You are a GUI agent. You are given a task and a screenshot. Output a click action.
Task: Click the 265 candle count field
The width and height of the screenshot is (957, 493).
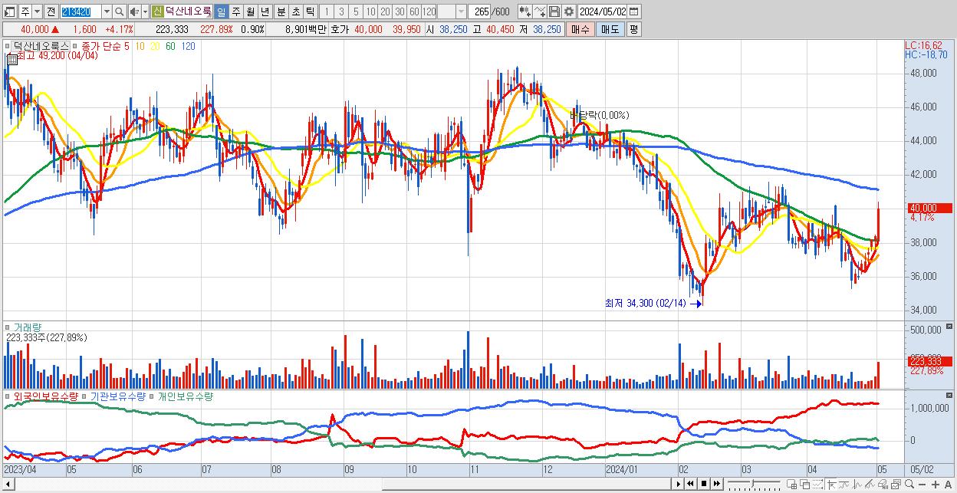481,12
